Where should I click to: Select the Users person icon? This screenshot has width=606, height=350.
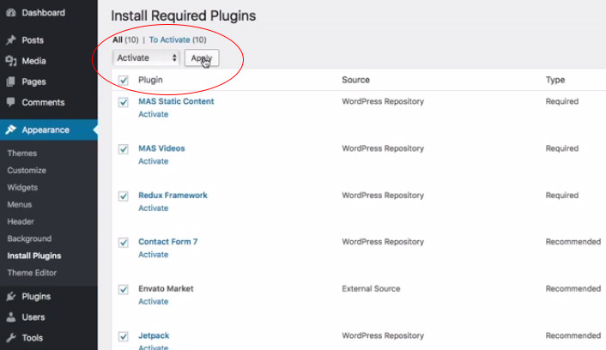click(x=11, y=317)
